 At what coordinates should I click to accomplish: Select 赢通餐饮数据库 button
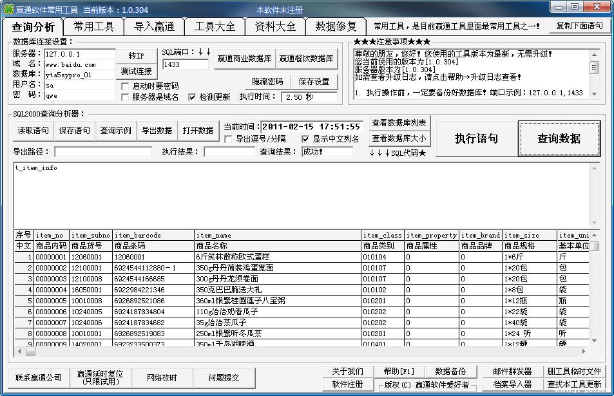[306, 59]
